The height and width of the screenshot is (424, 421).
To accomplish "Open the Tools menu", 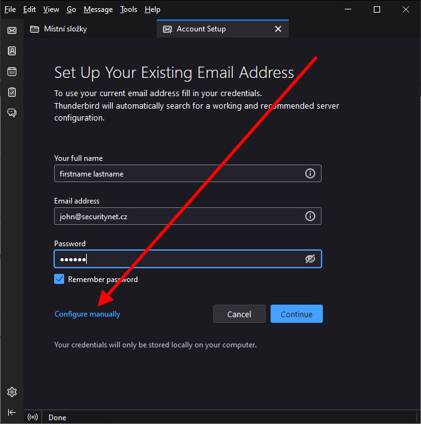I will pos(128,9).
